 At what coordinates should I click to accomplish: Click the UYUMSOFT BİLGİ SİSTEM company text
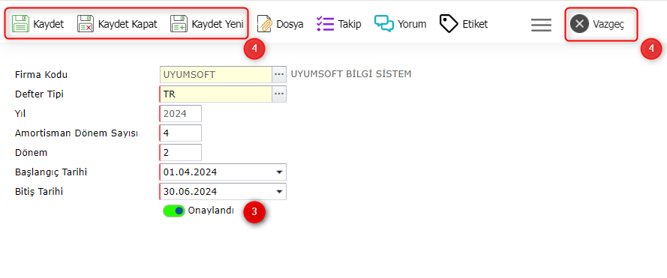pos(351,74)
